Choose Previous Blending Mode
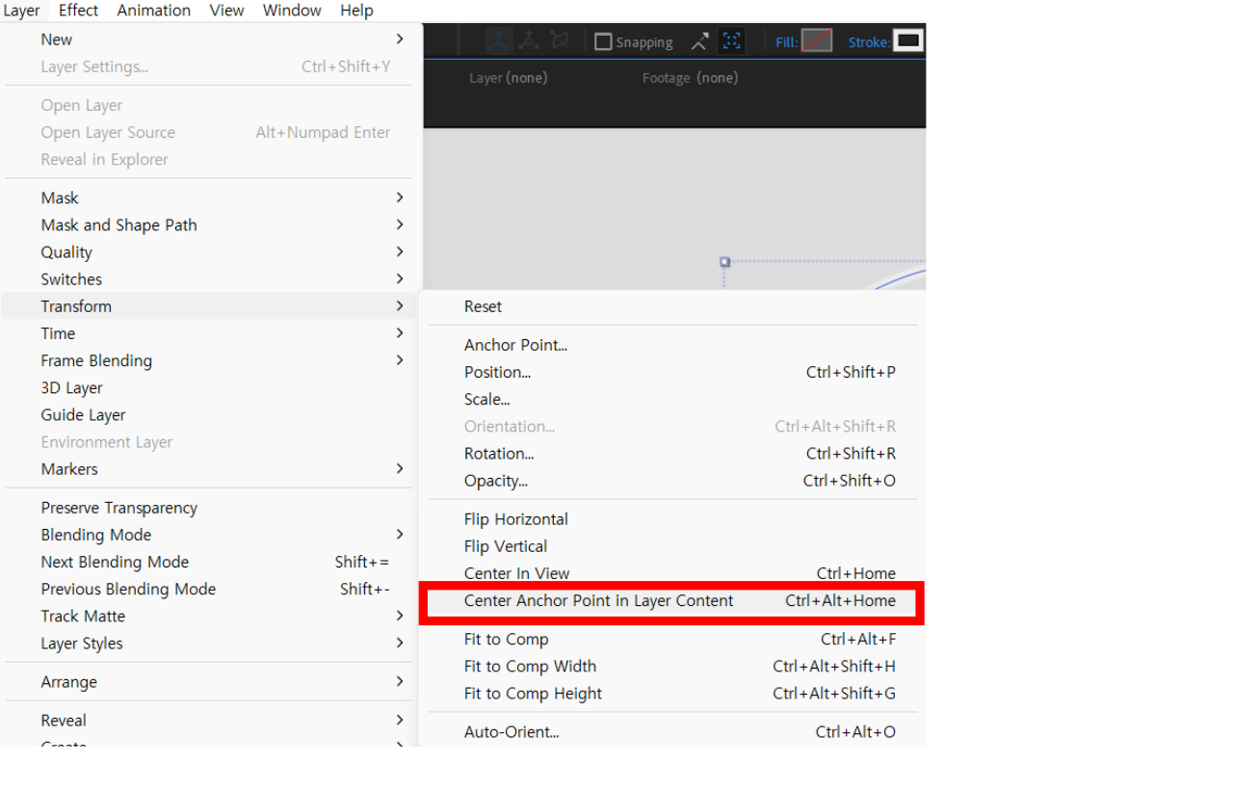 tap(208, 589)
